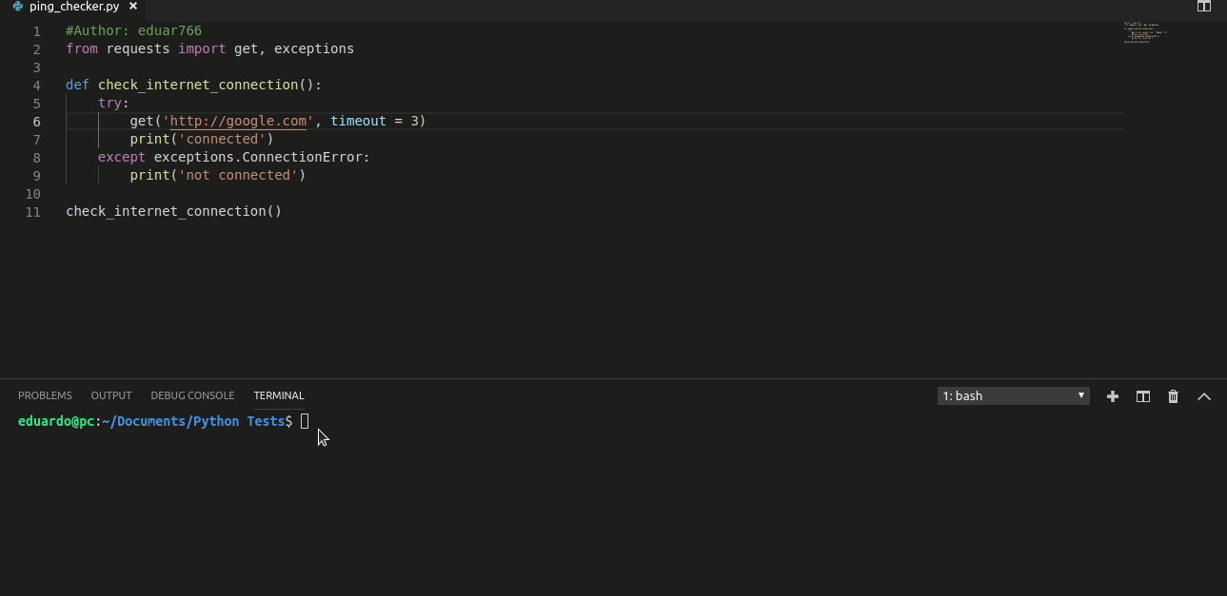Click line number 6 in the gutter
The width and height of the screenshot is (1227, 596).
pyautogui.click(x=36, y=121)
